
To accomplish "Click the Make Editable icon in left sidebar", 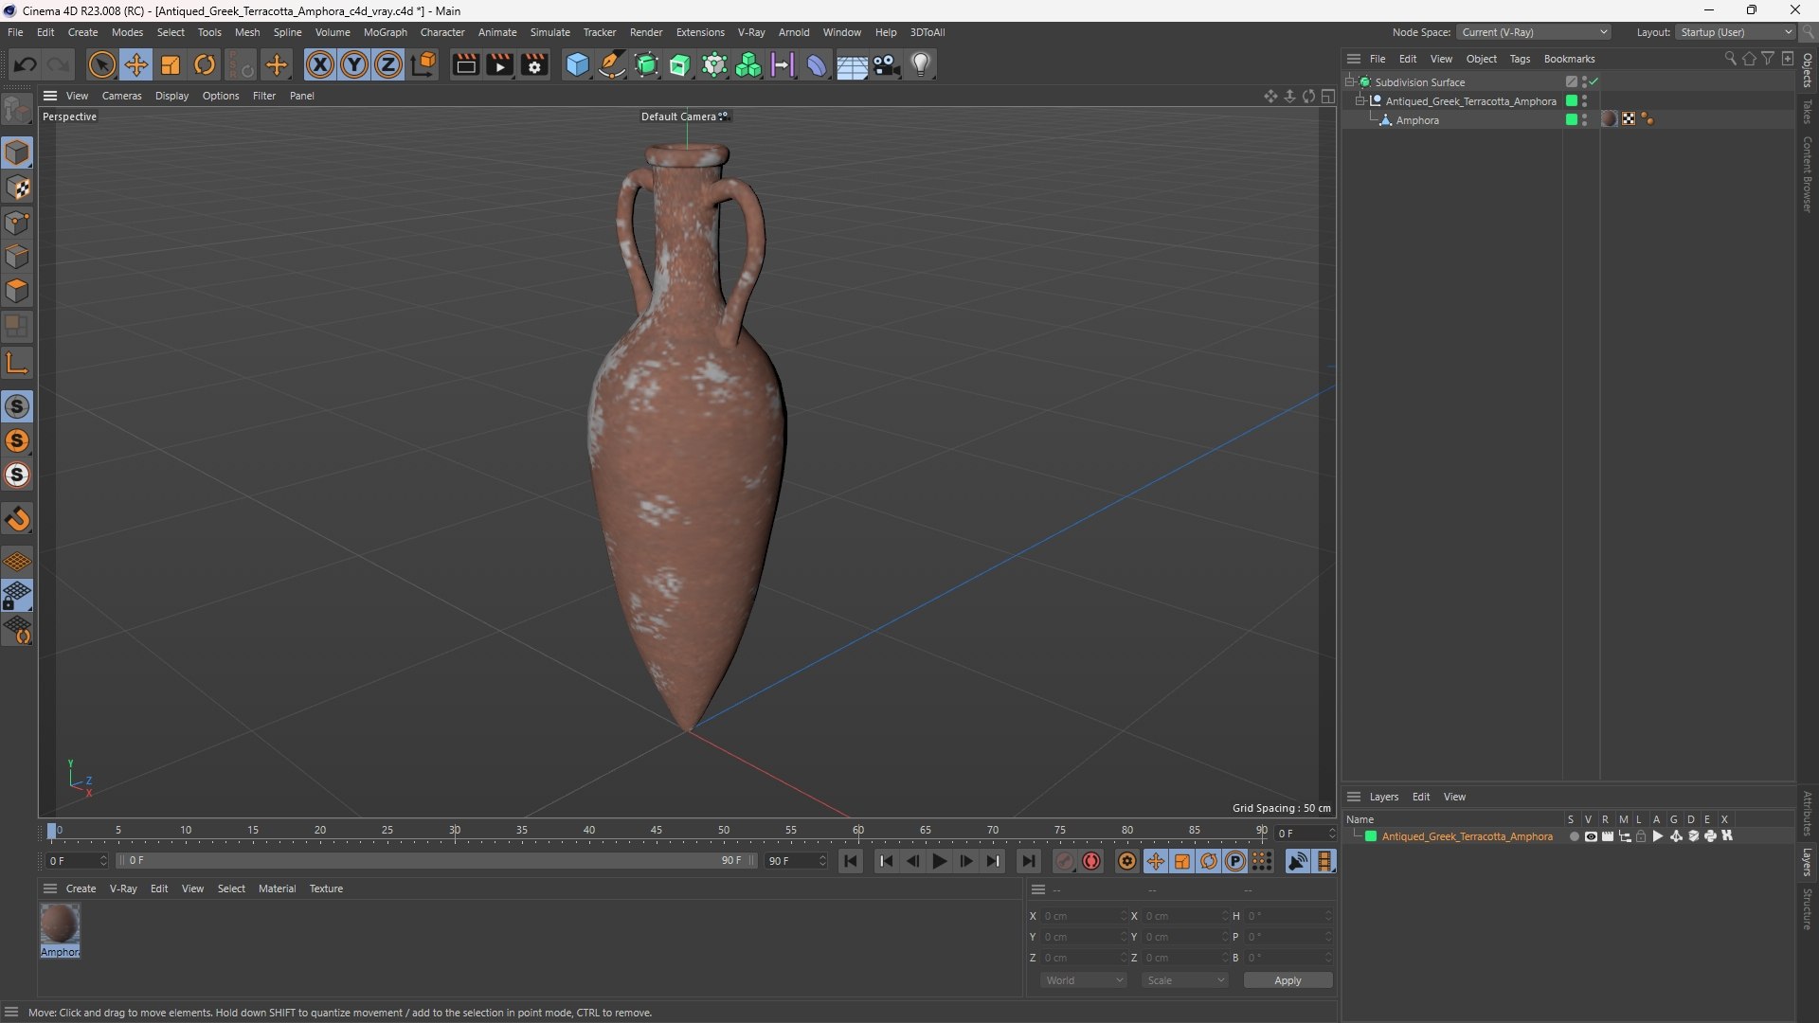I will pos(17,112).
